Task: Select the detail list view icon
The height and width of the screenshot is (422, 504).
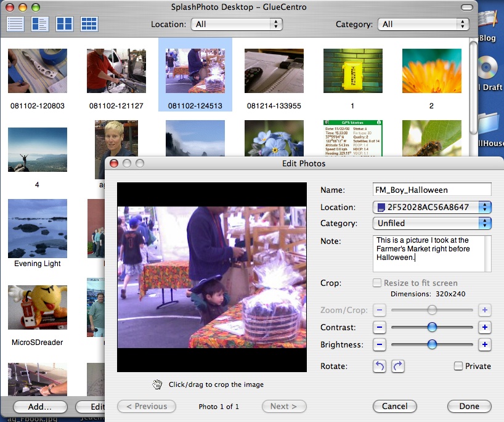Action: (39, 24)
